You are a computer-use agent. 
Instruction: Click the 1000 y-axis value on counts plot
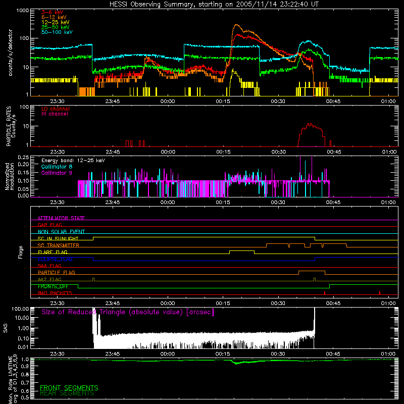[x=23, y=11]
